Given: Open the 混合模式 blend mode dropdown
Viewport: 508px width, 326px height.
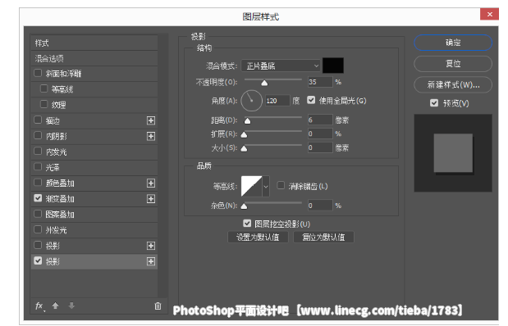Looking at the screenshot, I should [x=281, y=66].
